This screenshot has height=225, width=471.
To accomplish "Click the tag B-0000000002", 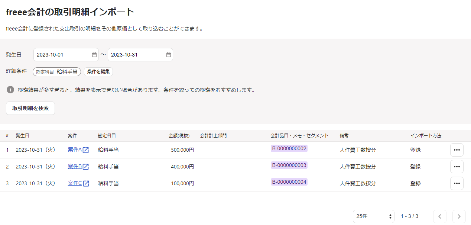I will coord(289,148).
